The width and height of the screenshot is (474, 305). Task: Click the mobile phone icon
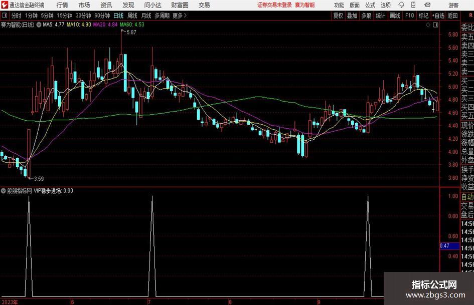point(413,5)
